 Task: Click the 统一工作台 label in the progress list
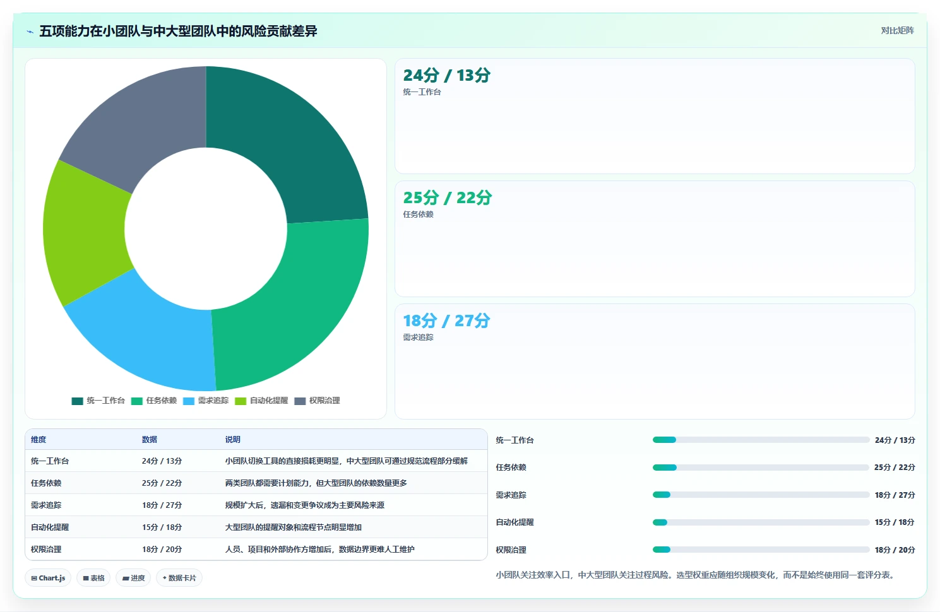[515, 440]
